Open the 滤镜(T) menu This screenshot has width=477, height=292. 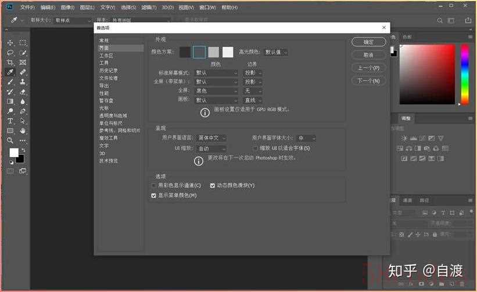[149, 8]
